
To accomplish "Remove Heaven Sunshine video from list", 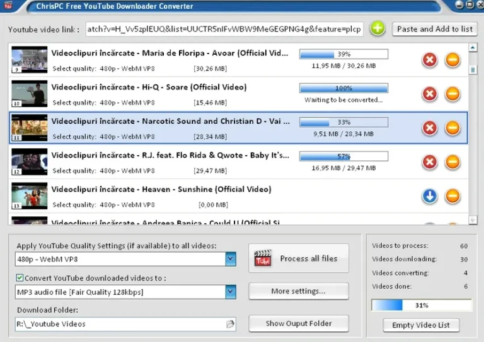I will (x=452, y=196).
